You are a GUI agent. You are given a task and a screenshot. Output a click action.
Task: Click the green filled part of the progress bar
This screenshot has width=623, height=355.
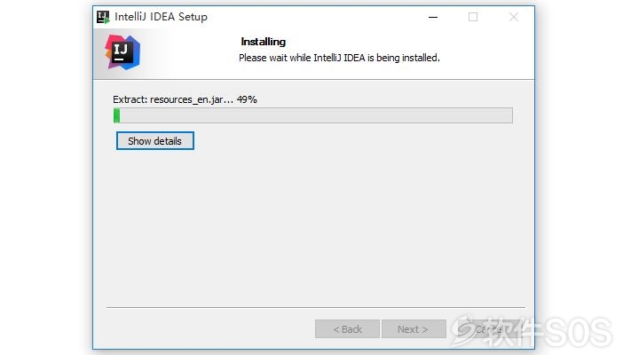click(116, 115)
